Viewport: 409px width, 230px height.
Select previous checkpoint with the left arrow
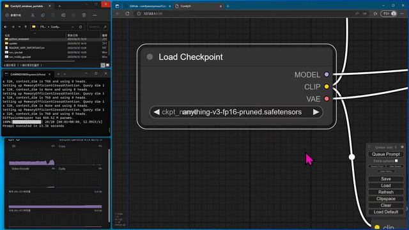pyautogui.click(x=157, y=112)
